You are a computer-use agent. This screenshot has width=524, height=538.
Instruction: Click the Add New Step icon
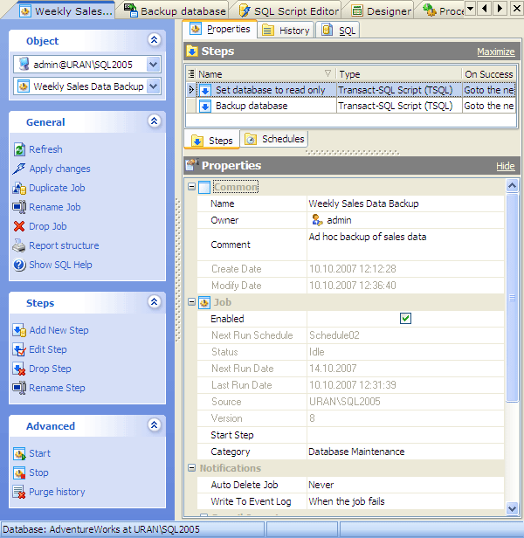pos(20,330)
